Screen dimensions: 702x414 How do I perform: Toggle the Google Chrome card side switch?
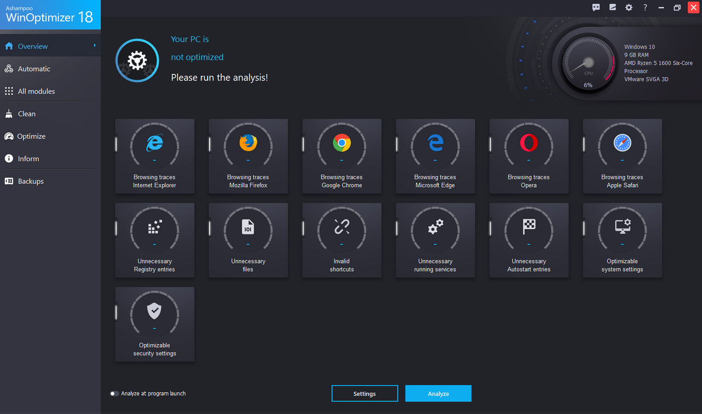tap(303, 144)
